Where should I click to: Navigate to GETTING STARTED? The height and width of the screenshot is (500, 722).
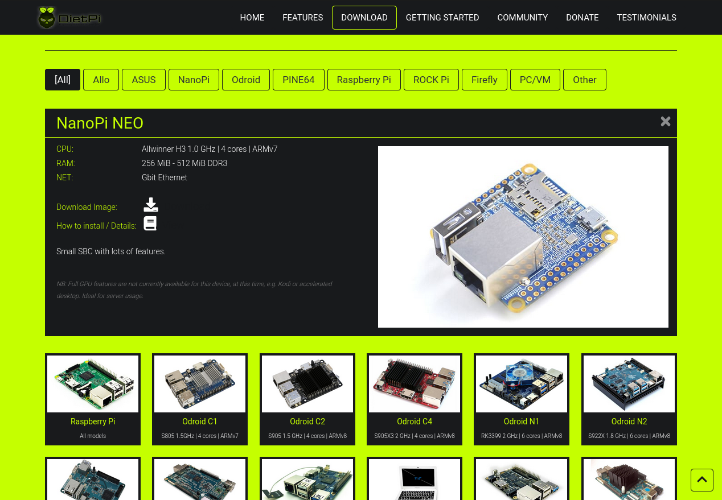[x=442, y=18]
